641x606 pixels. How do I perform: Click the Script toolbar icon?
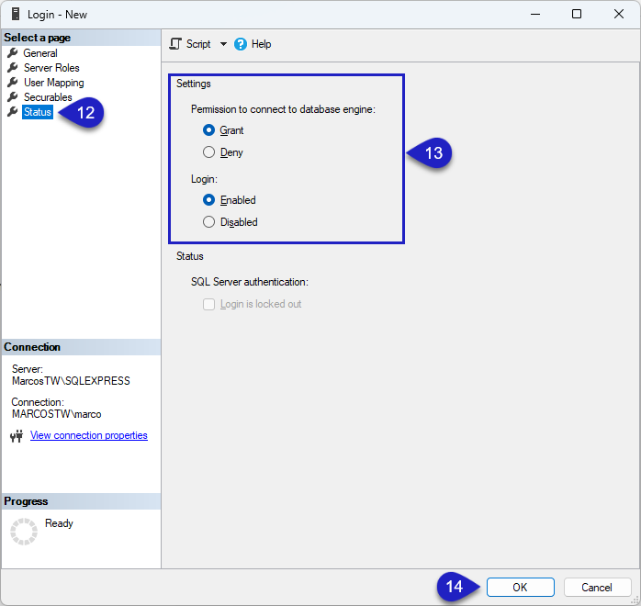pos(176,44)
